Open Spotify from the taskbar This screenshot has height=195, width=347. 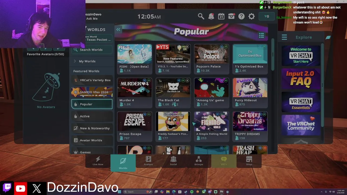(192, 192)
